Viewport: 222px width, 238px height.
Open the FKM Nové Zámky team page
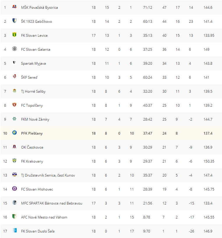[35, 119]
